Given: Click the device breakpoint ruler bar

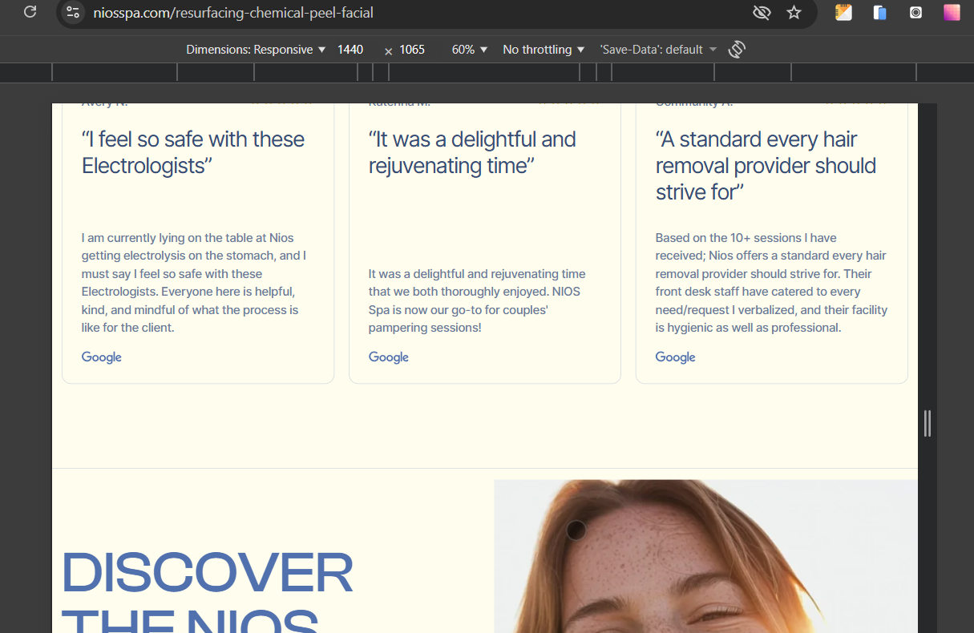Looking at the screenshot, I should click(487, 73).
